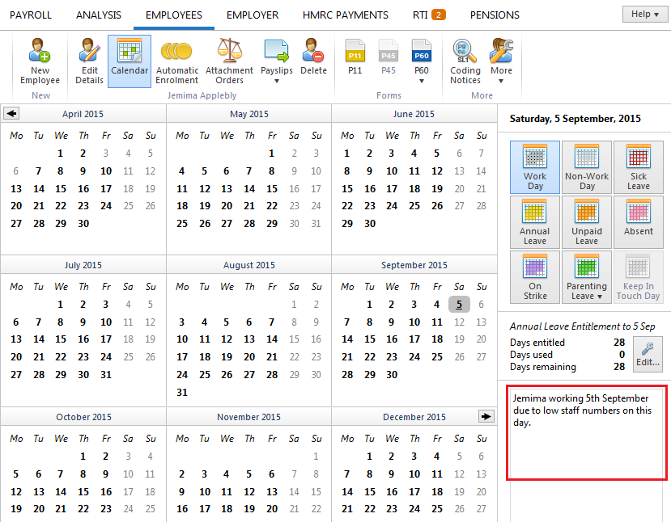Select 2 November 2015 on calendar
Screen dimensions: 671x522
[x=181, y=474]
